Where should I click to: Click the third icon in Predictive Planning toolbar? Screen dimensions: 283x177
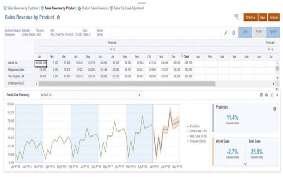point(272,95)
